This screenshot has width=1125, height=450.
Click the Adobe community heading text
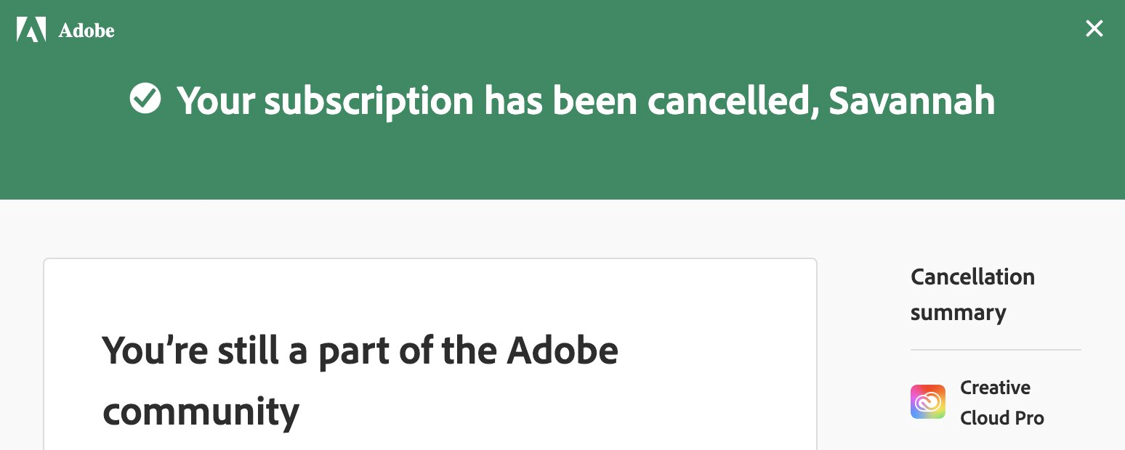coord(360,380)
